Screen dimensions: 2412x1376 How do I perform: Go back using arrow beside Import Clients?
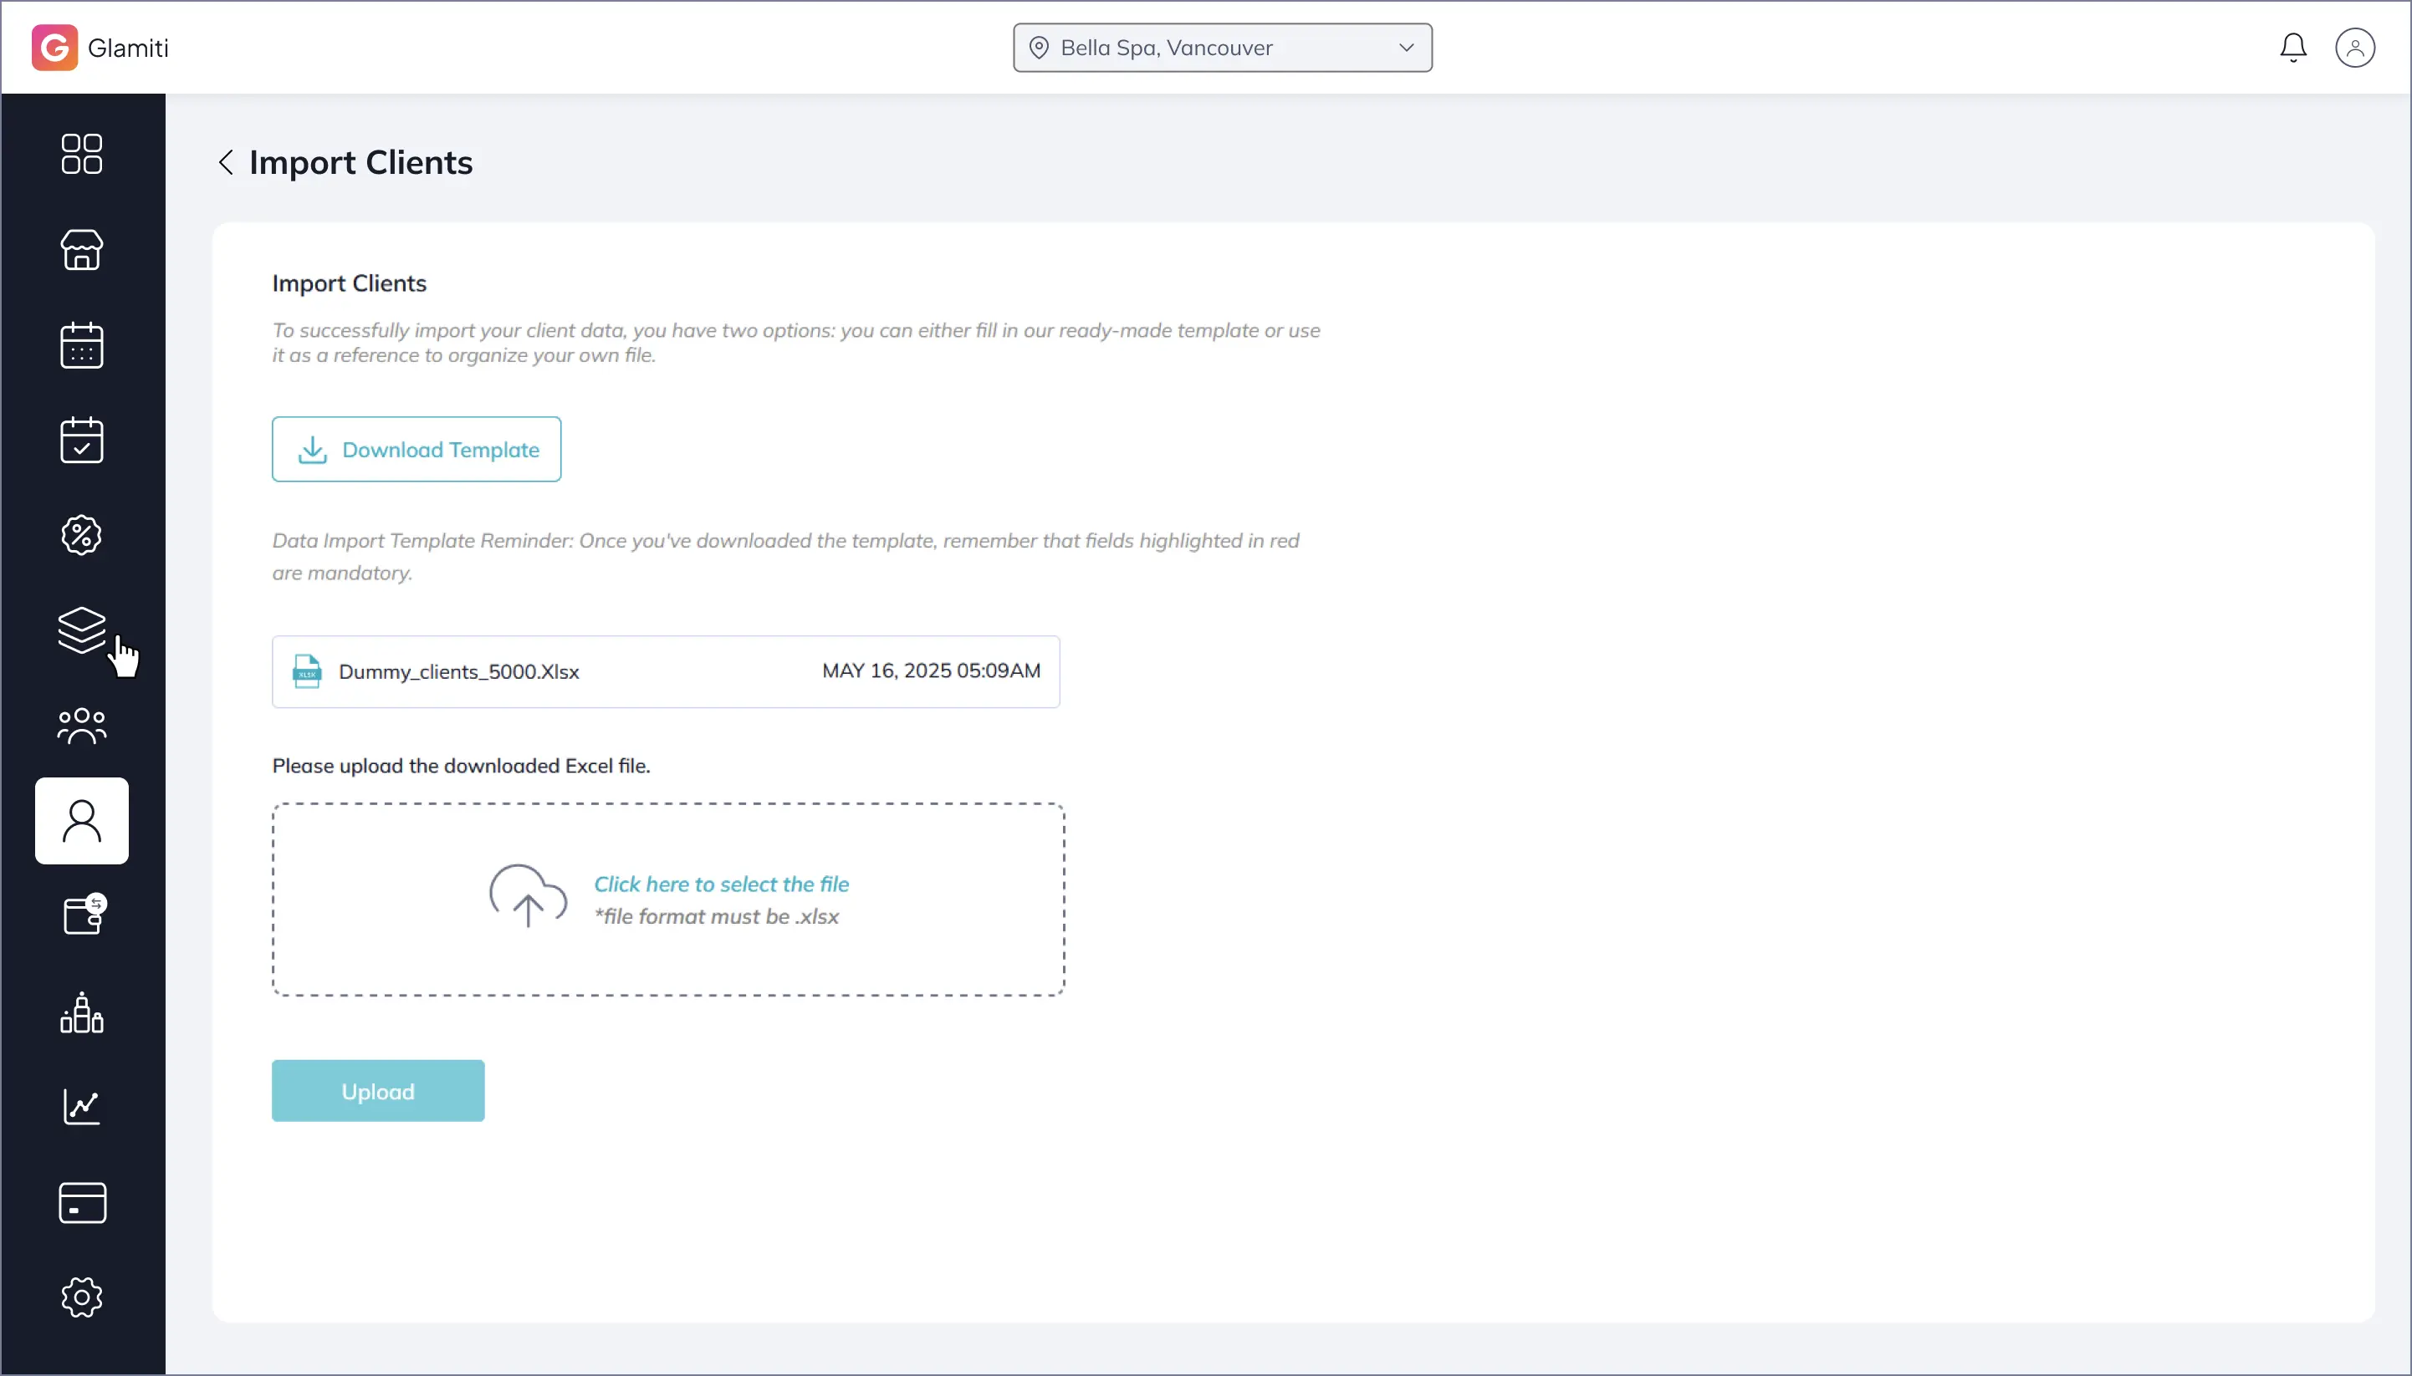[x=225, y=162]
